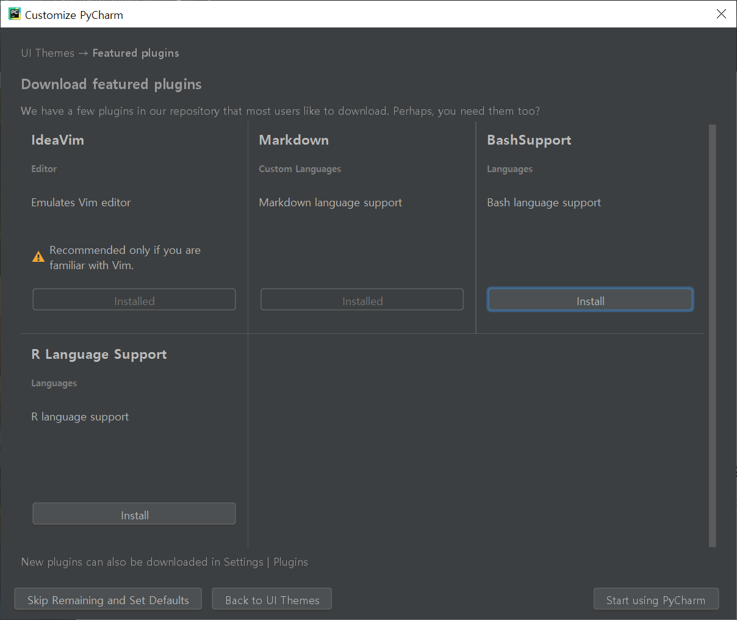Click the 'Custom Languages' category label

point(300,169)
